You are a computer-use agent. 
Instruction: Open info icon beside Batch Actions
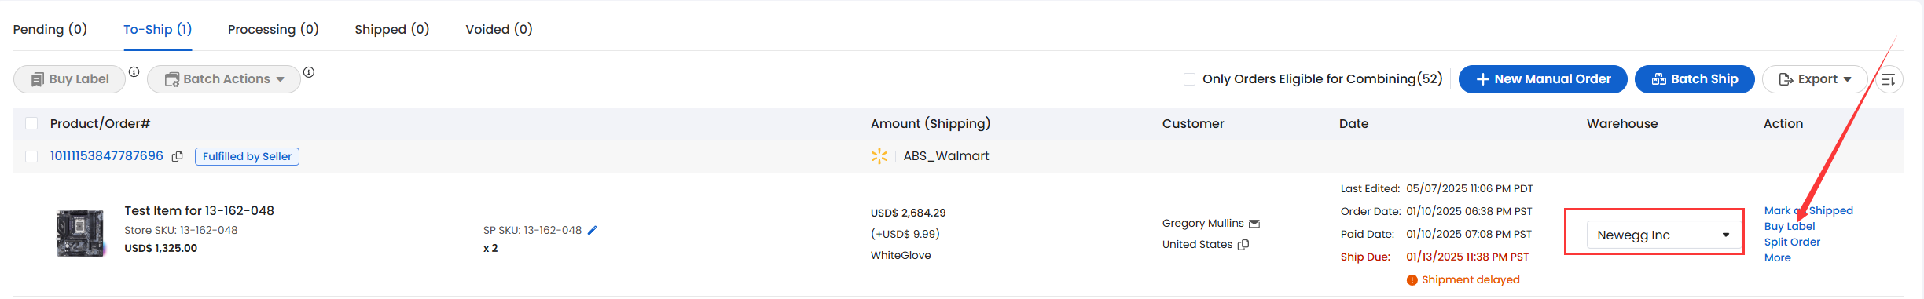coord(309,72)
